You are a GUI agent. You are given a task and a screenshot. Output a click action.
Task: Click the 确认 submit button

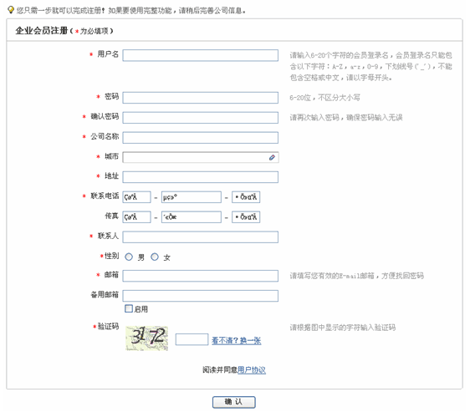pyautogui.click(x=234, y=402)
